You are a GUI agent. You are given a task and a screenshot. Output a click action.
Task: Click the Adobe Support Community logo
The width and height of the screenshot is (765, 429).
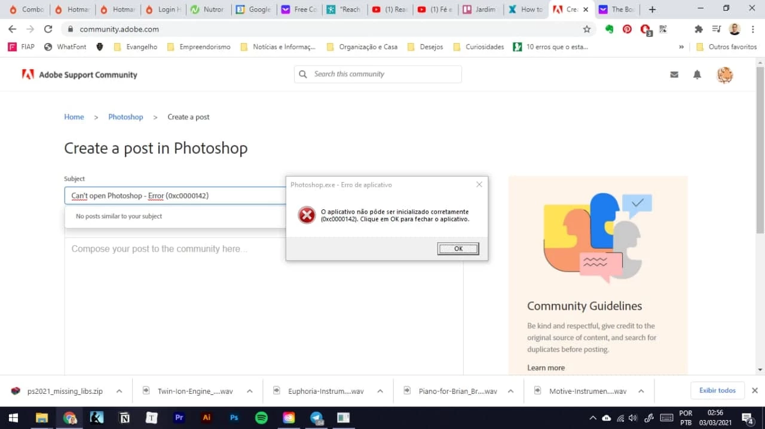(x=79, y=75)
